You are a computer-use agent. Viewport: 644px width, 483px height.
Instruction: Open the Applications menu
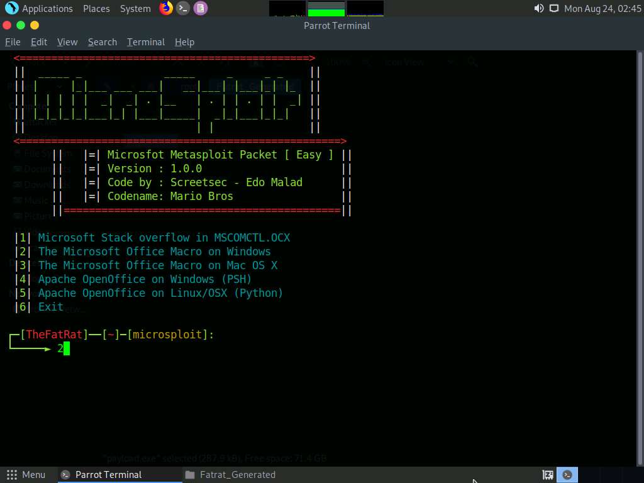point(47,9)
